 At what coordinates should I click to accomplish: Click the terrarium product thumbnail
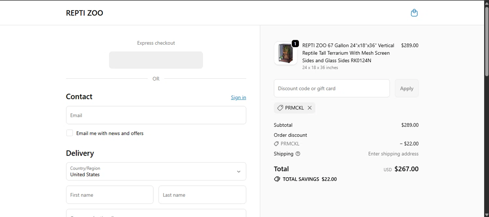[x=286, y=53]
